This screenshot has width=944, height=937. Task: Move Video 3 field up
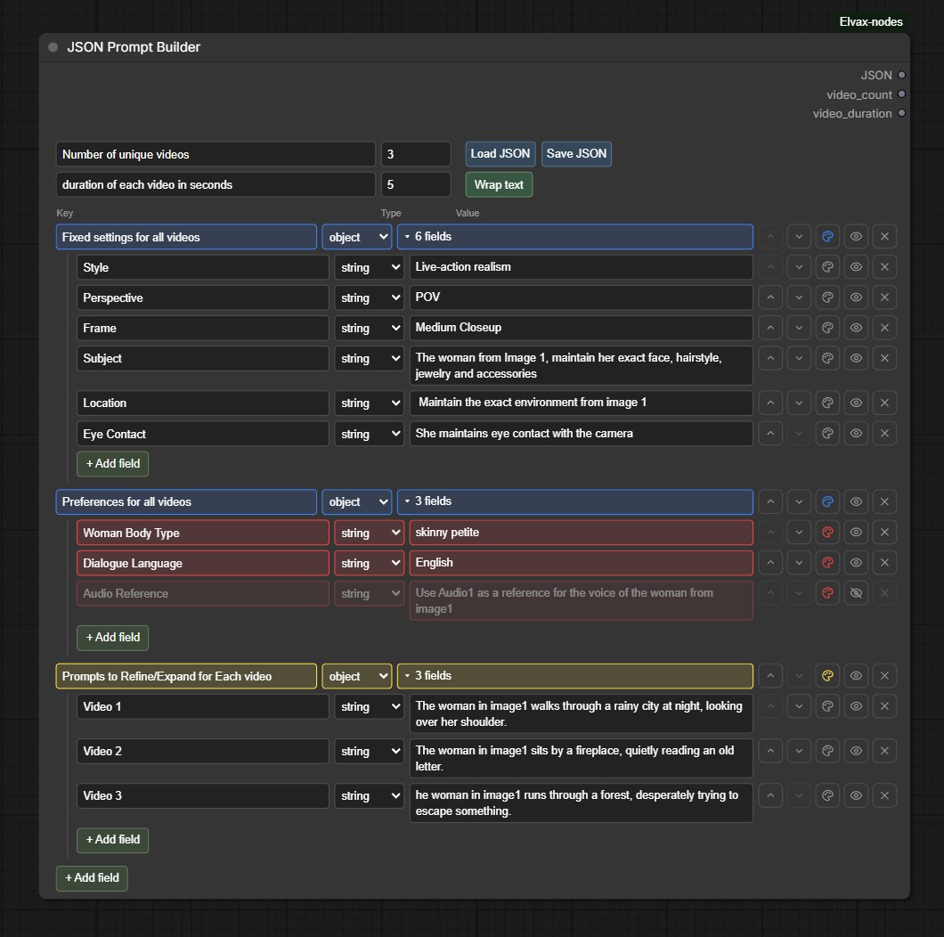coord(770,795)
